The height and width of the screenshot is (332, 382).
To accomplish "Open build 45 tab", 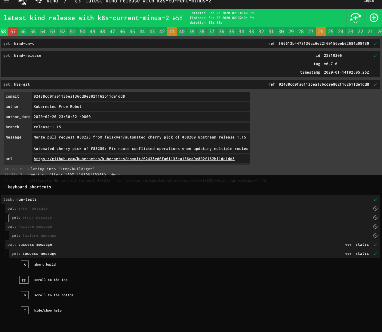I will tap(132, 32).
